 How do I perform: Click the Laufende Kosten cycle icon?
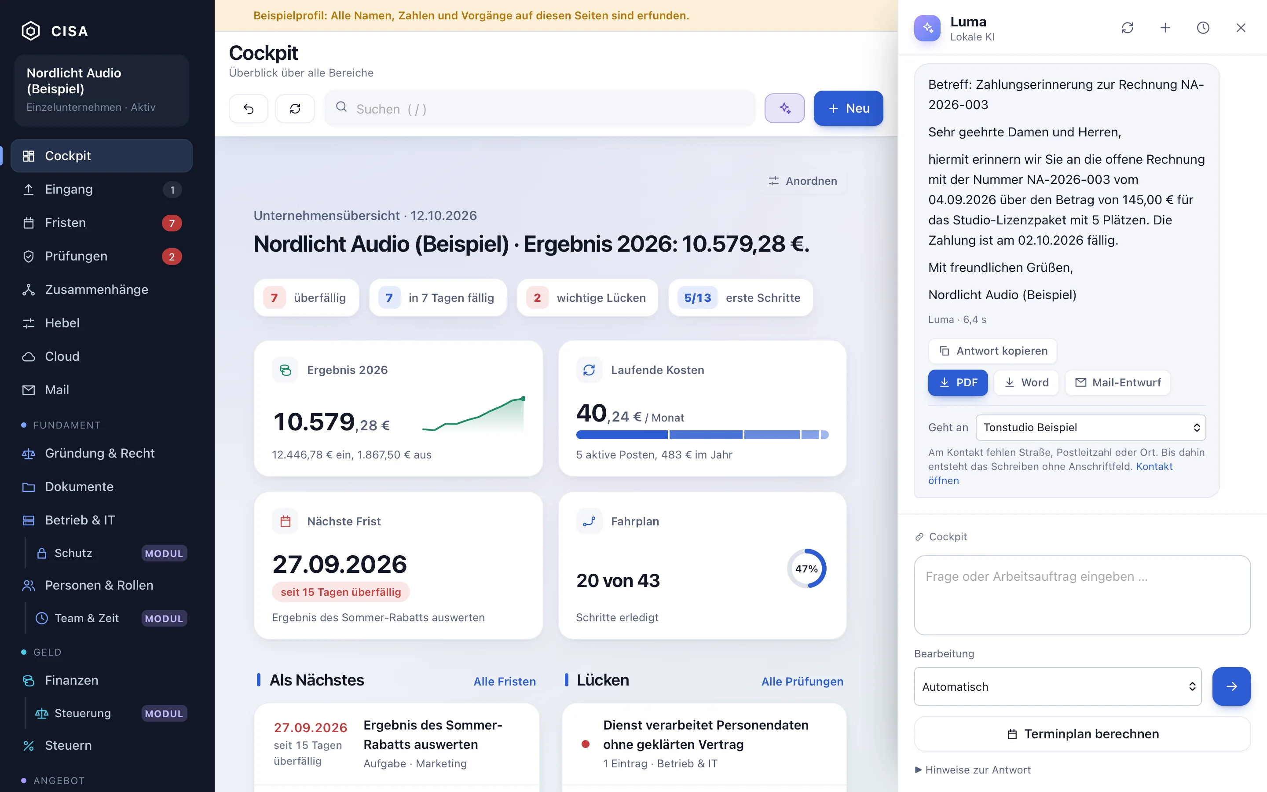(589, 370)
